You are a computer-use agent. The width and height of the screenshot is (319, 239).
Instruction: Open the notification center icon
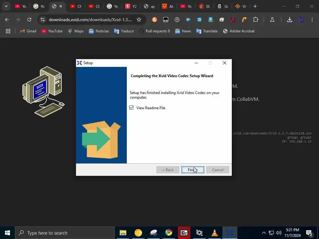pyautogui.click(x=309, y=233)
